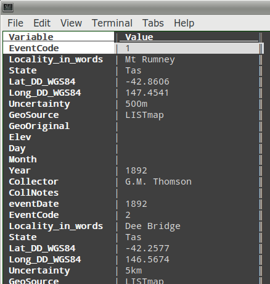Viewport: 270px width, 284px height.
Task: Click the EventCode value 2
Action: 128,215
